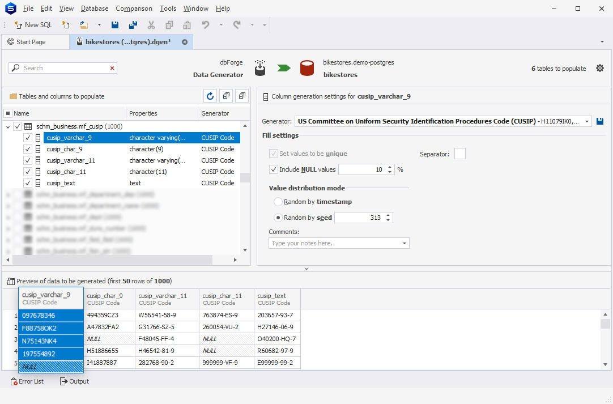This screenshot has width=613, height=404.
Task: Click the Paste icon in toolbar
Action: [x=188, y=24]
